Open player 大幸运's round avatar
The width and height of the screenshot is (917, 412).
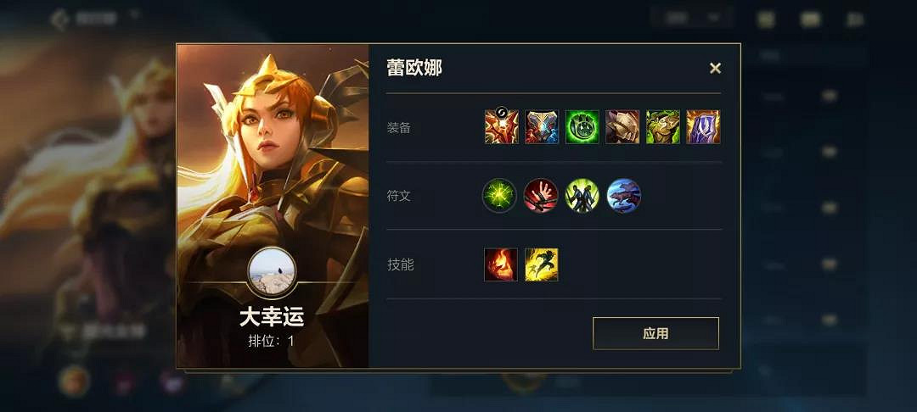tap(272, 272)
